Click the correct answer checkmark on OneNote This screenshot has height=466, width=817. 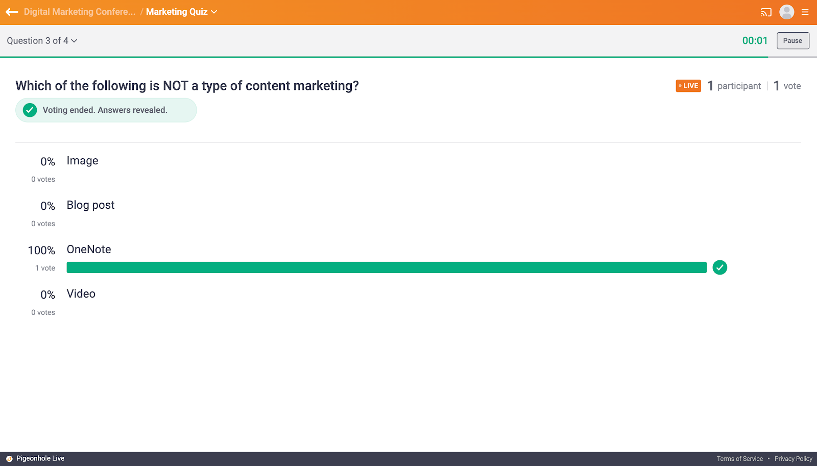[719, 267]
